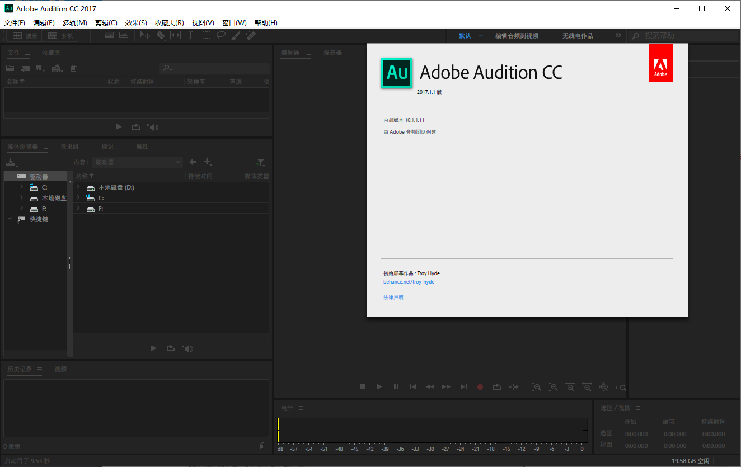
Task: Pick the Spot Healing Brush tool
Action: tap(251, 35)
